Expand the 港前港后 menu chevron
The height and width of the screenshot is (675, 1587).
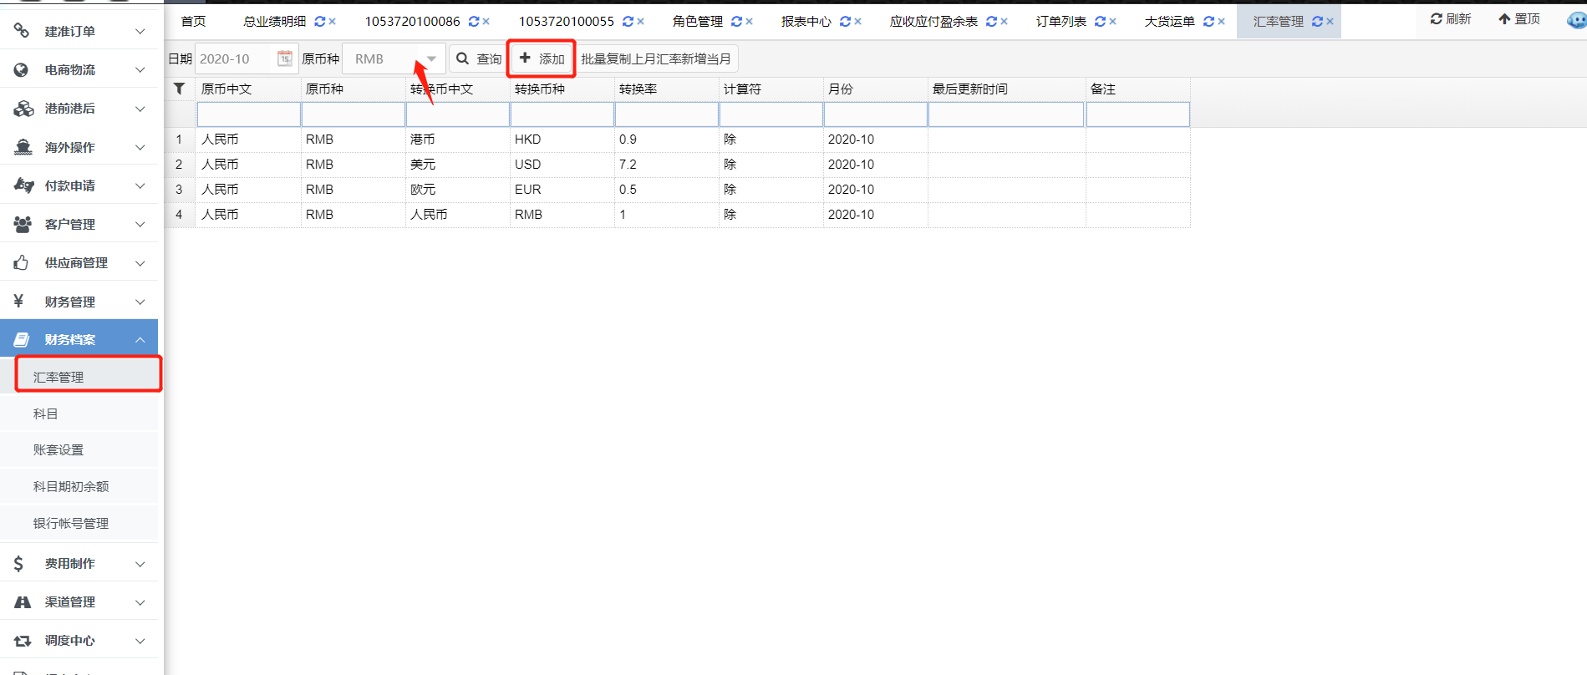click(x=140, y=109)
